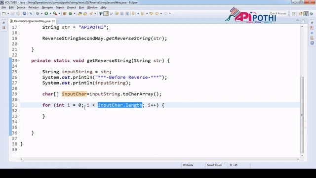Click the Back navigation arrow
Screen dimensions: 316x178
(157, 13)
